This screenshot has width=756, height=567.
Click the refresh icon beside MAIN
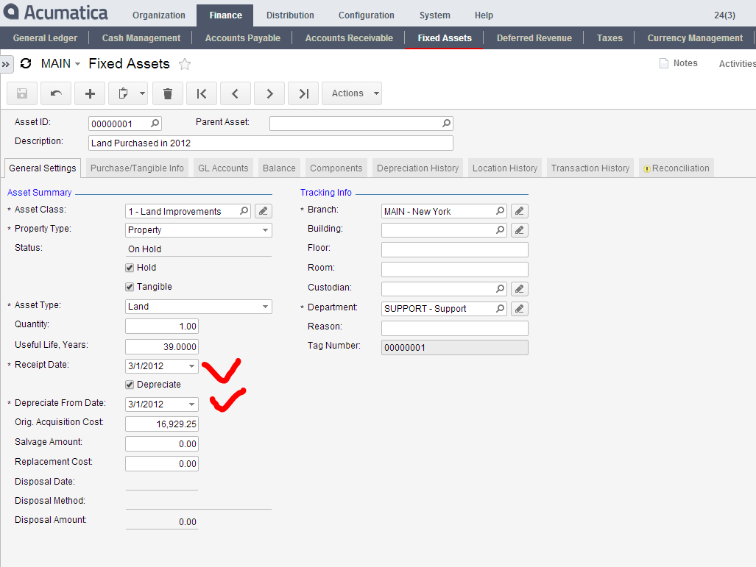(26, 63)
